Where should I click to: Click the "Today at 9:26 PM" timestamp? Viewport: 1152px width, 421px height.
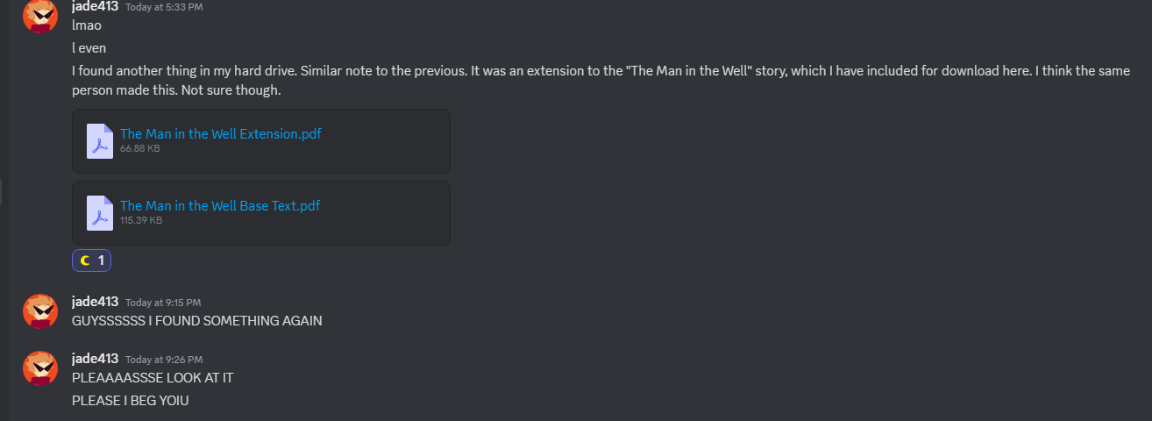(164, 359)
